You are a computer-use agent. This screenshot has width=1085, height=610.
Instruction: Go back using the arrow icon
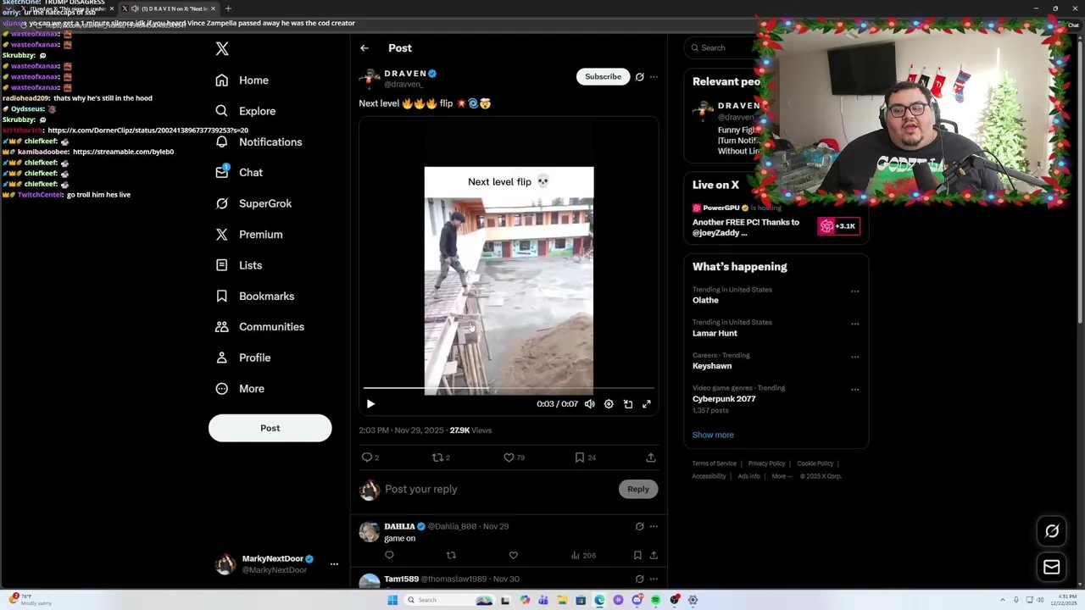(364, 48)
